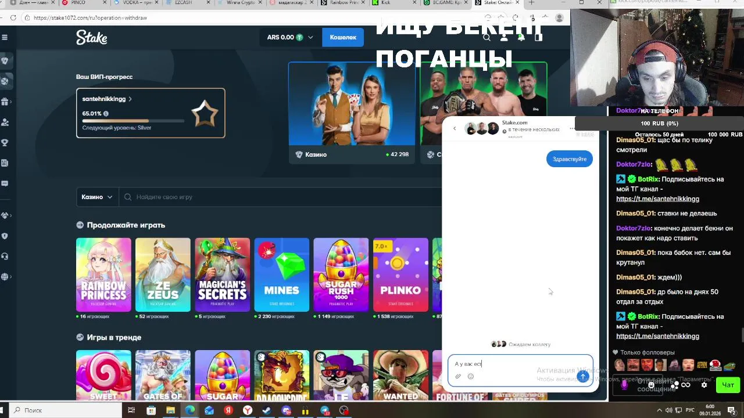Open OBS Studio from the taskbar
The height and width of the screenshot is (418, 744).
(x=344, y=410)
